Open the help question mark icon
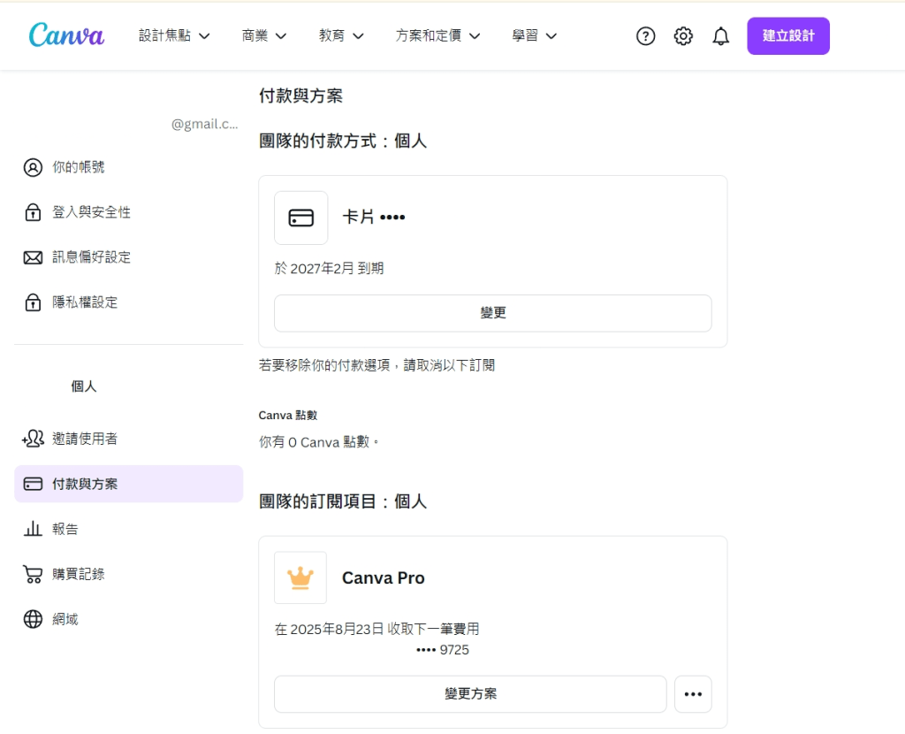This screenshot has width=905, height=734. (646, 36)
